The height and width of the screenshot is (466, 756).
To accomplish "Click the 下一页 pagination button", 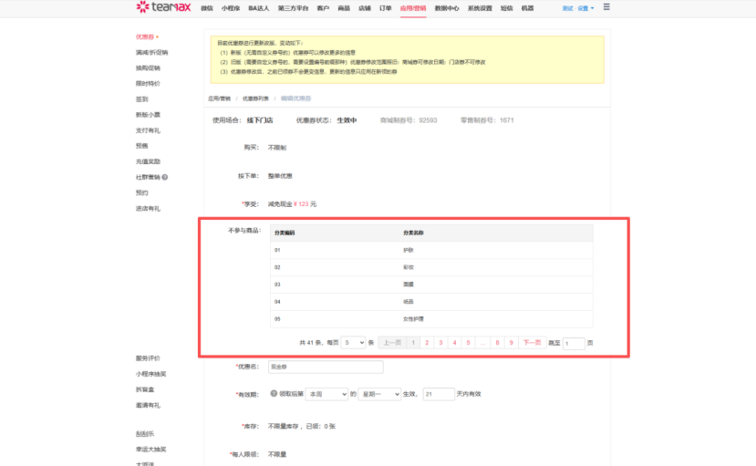I will pos(533,343).
